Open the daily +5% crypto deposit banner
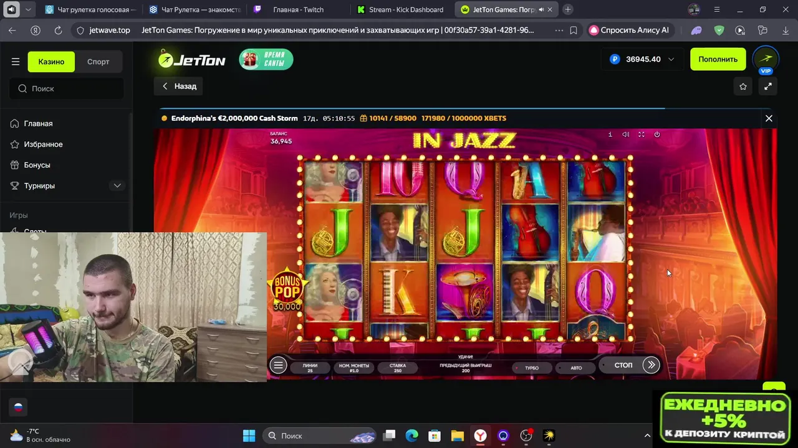The image size is (798, 448). [724, 419]
